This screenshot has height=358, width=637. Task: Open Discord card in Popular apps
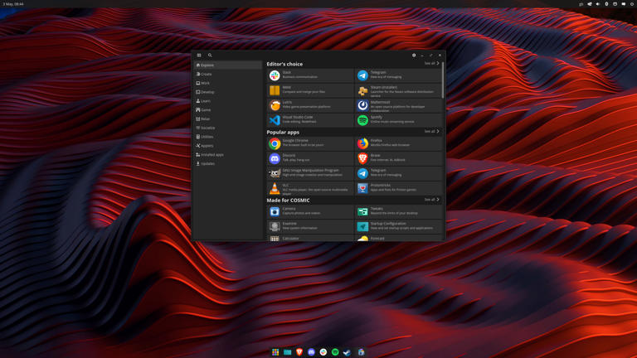[x=310, y=158]
